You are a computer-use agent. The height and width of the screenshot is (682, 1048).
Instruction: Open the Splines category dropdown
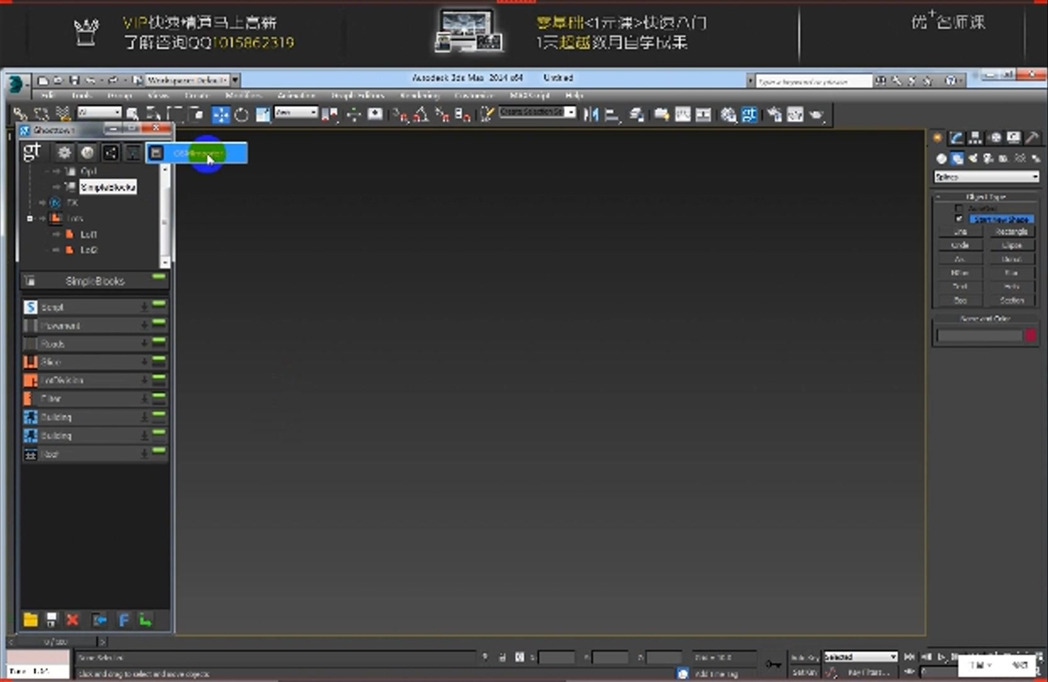point(986,177)
